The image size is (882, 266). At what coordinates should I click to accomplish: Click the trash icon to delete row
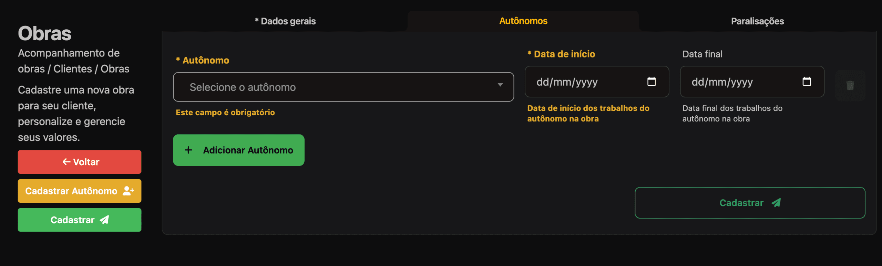pyautogui.click(x=850, y=85)
